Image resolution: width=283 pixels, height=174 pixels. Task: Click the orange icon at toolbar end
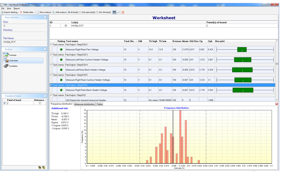123,12
